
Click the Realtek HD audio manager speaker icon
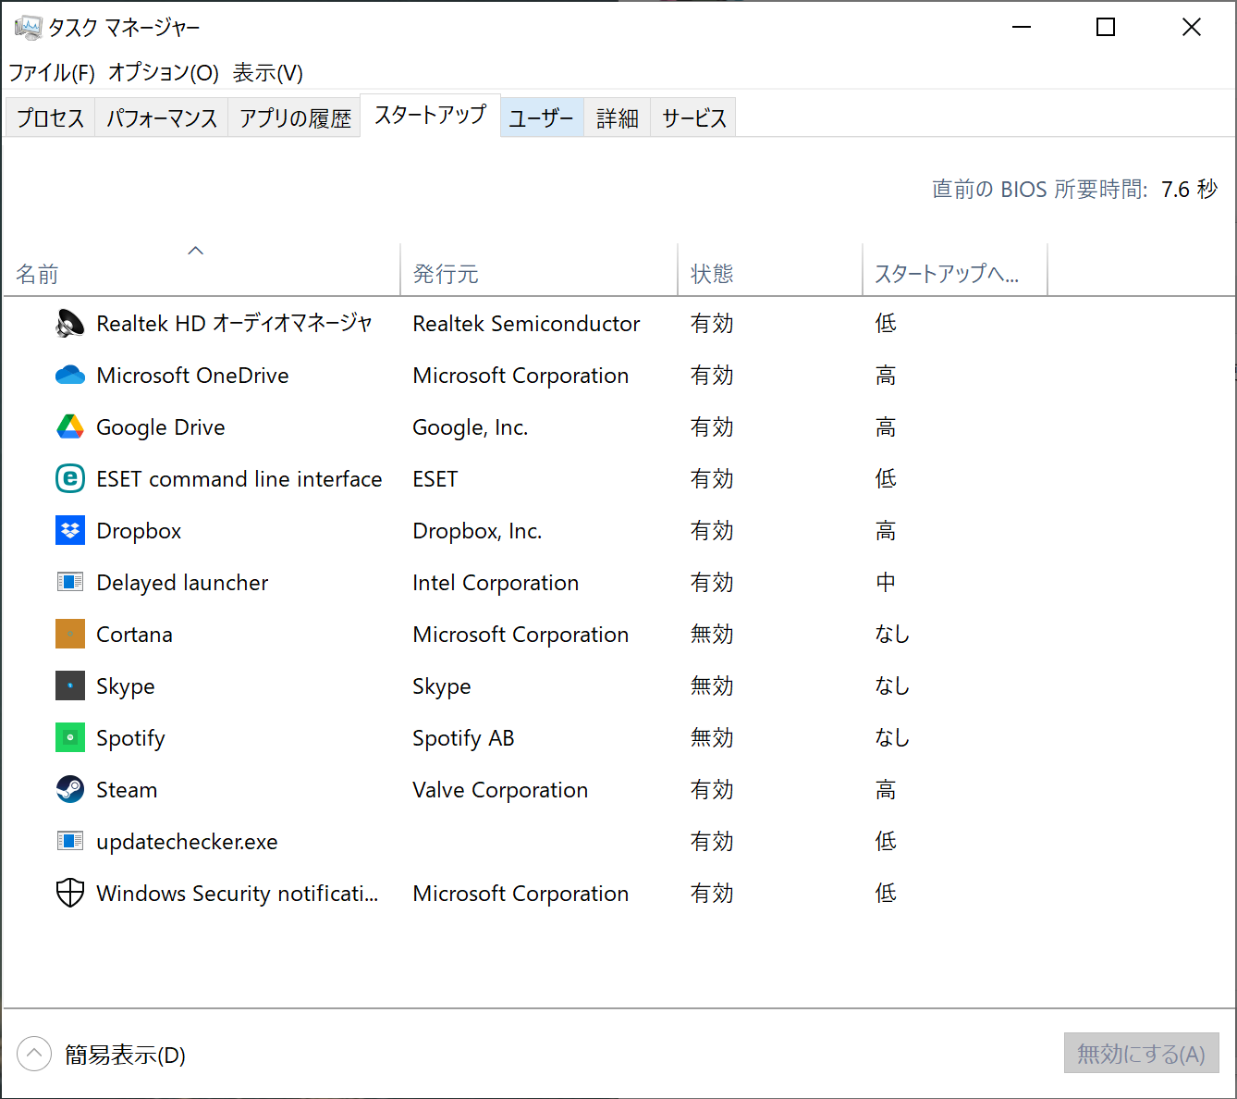click(x=70, y=323)
